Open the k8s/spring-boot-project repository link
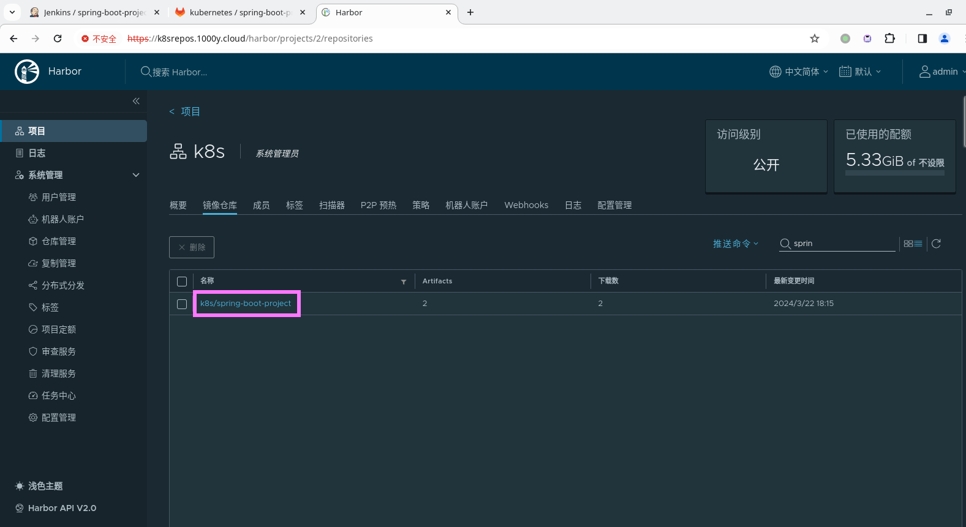Screen dimensions: 966x527 coord(246,304)
